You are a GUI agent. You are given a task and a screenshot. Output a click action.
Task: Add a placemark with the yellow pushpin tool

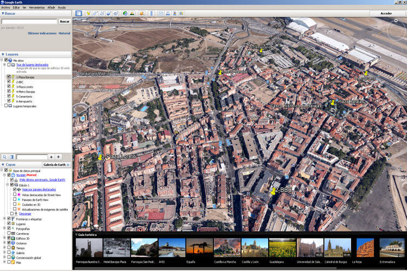[88, 13]
